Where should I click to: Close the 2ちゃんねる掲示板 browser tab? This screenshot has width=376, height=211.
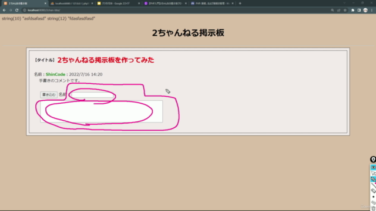click(x=45, y=4)
